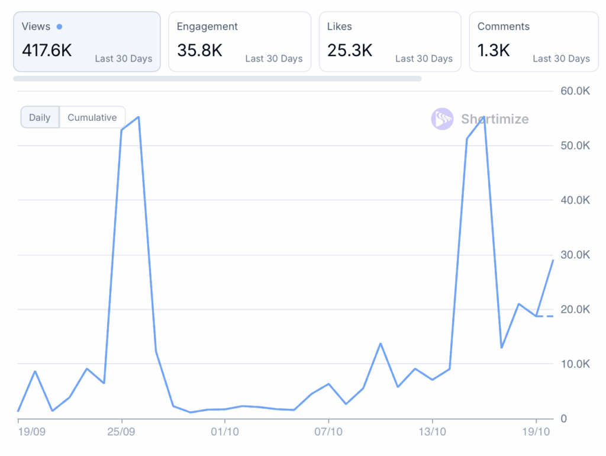Click "Last 30 Days" in Comments card
606x456 pixels.
pos(561,59)
